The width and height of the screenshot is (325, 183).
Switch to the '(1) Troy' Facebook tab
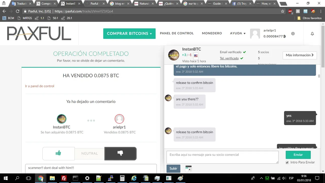(242, 4)
